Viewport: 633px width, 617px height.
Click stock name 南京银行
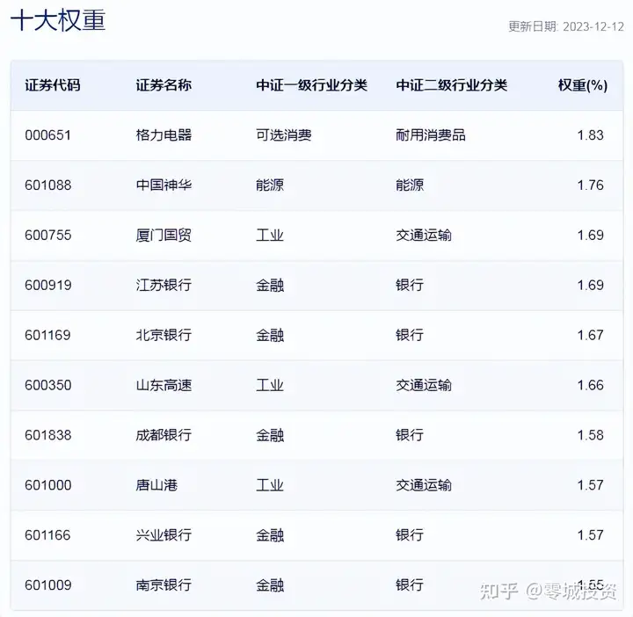[164, 585]
